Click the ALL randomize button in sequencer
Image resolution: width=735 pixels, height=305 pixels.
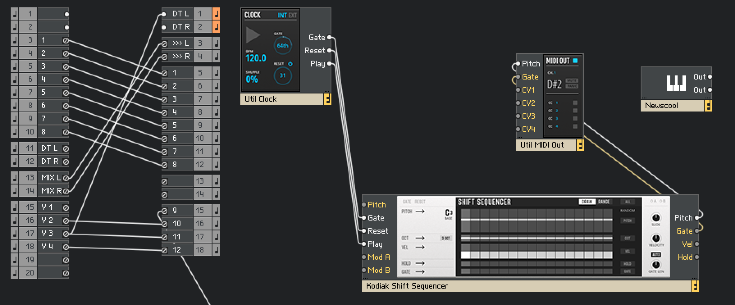click(628, 202)
